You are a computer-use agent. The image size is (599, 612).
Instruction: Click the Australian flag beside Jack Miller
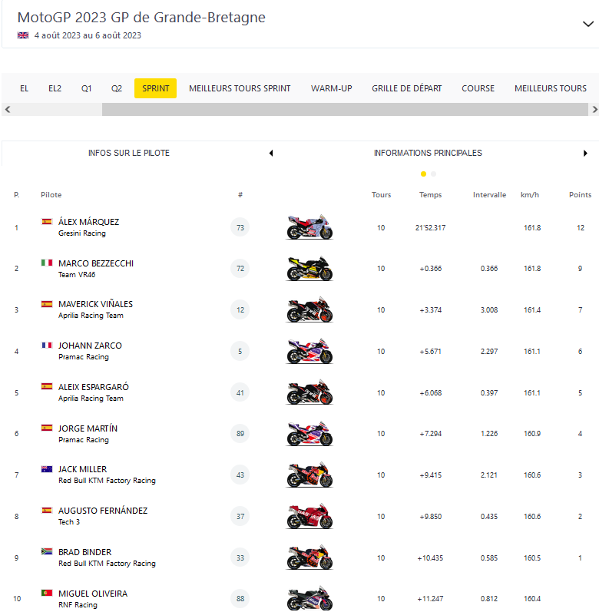pos(47,469)
